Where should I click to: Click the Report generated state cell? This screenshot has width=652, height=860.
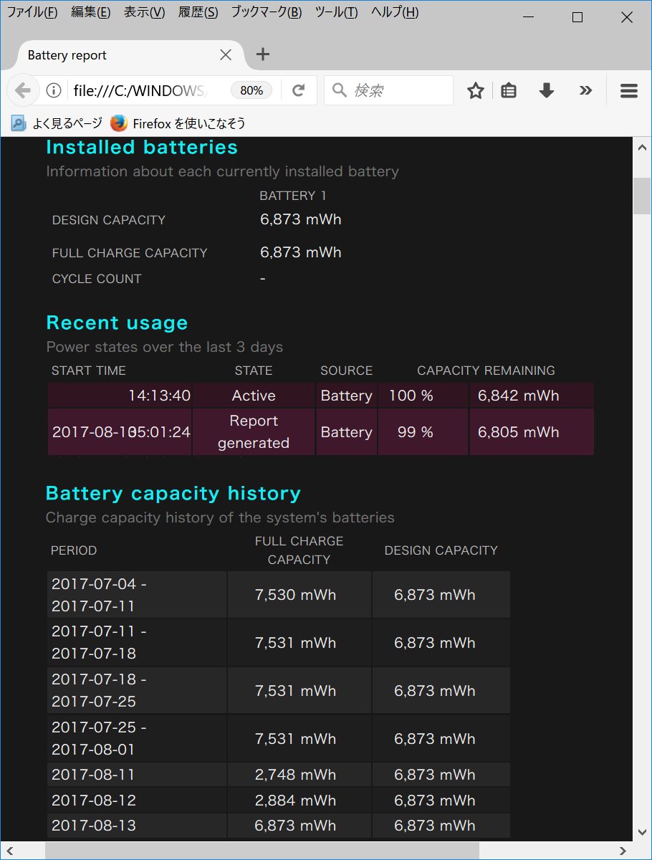point(254,432)
